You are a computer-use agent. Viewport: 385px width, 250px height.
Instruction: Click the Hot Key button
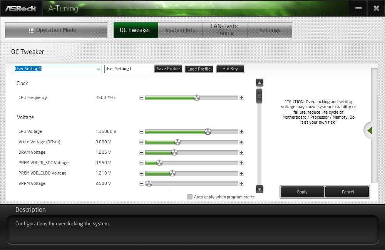(x=230, y=69)
